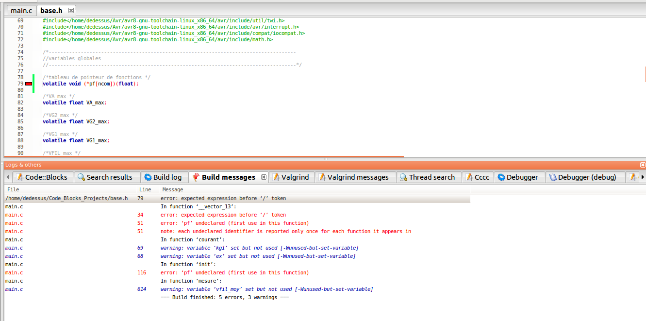The height and width of the screenshot is (321, 646).
Task: Select the "In function 'init'" message row
Action: (237, 264)
